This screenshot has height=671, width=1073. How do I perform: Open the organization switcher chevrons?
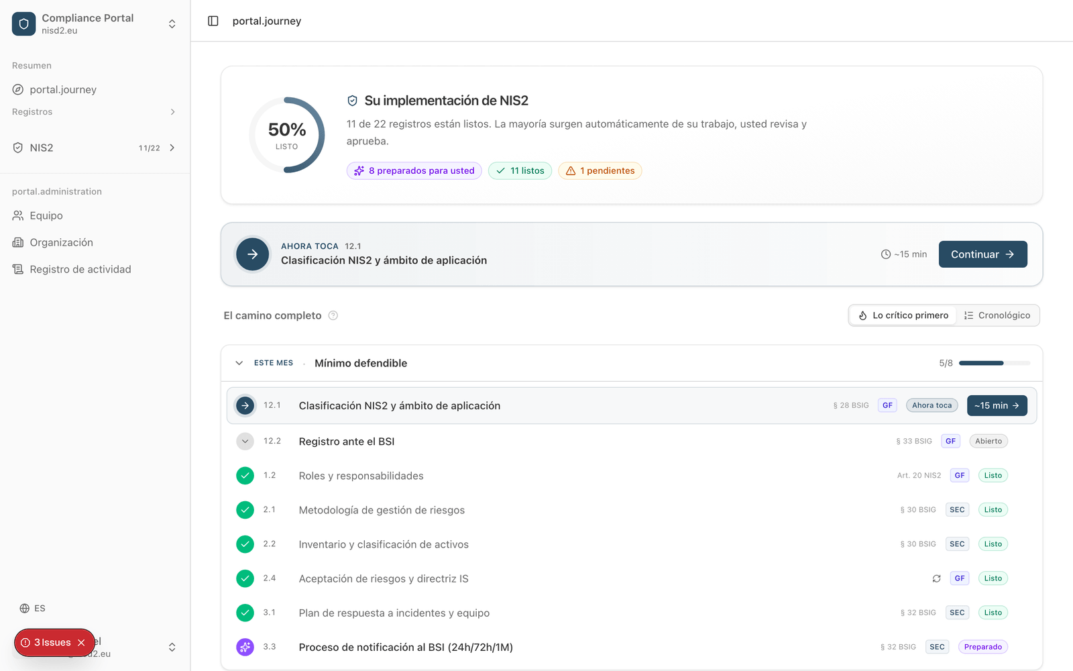pos(172,23)
